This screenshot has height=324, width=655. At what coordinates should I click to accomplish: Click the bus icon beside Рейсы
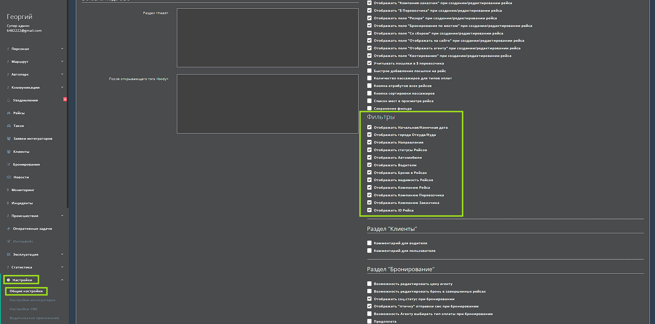pyautogui.click(x=9, y=113)
